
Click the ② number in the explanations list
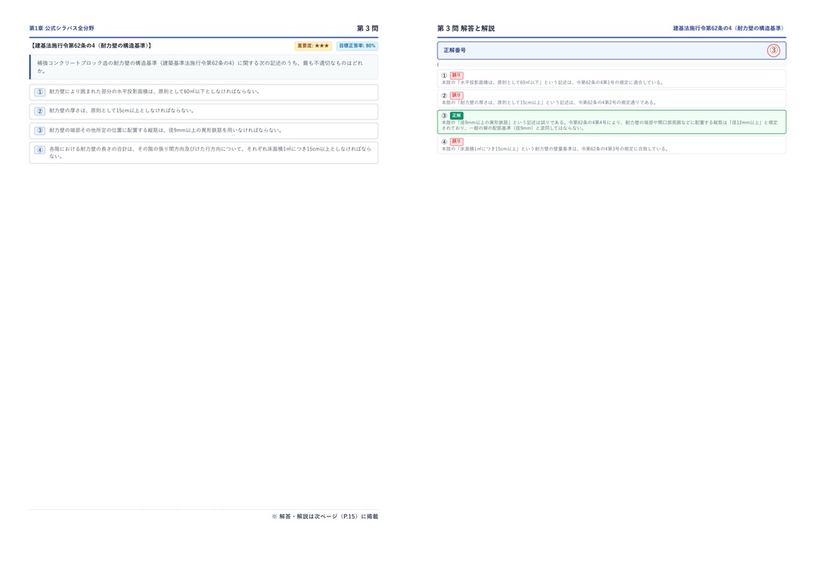click(445, 96)
